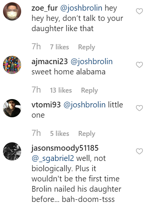The image size is (150, 208).
Task: Open zoe_fur's profile picture
Action: 12,11
